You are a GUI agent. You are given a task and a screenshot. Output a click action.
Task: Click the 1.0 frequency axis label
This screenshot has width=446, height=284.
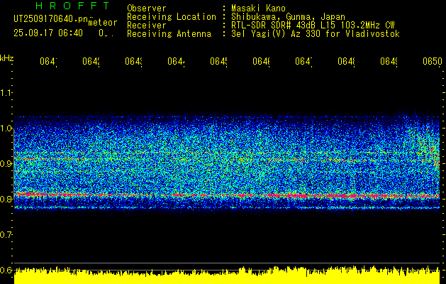pyautogui.click(x=6, y=129)
